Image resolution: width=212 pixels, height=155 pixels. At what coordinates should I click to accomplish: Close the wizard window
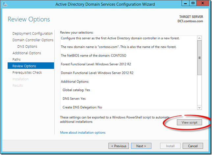point(202,3)
